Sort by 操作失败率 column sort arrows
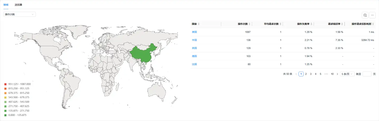The width and height of the screenshot is (379, 121). (x=311, y=24)
